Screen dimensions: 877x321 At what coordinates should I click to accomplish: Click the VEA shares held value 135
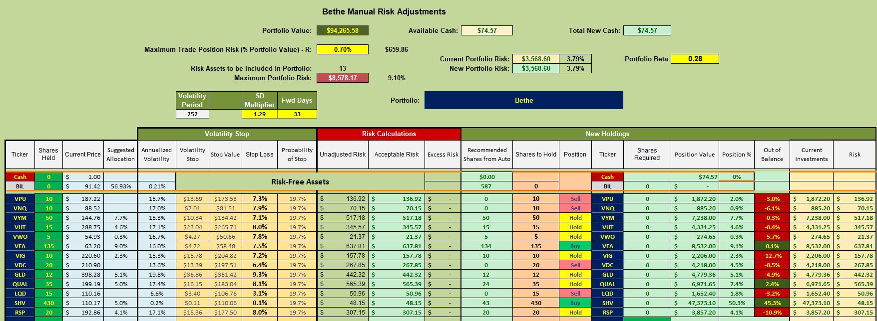[48, 246]
